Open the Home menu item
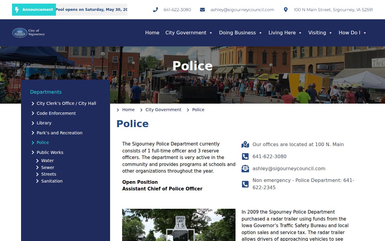 152,33
